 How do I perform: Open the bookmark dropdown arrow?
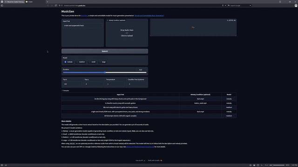click(x=225, y=6)
